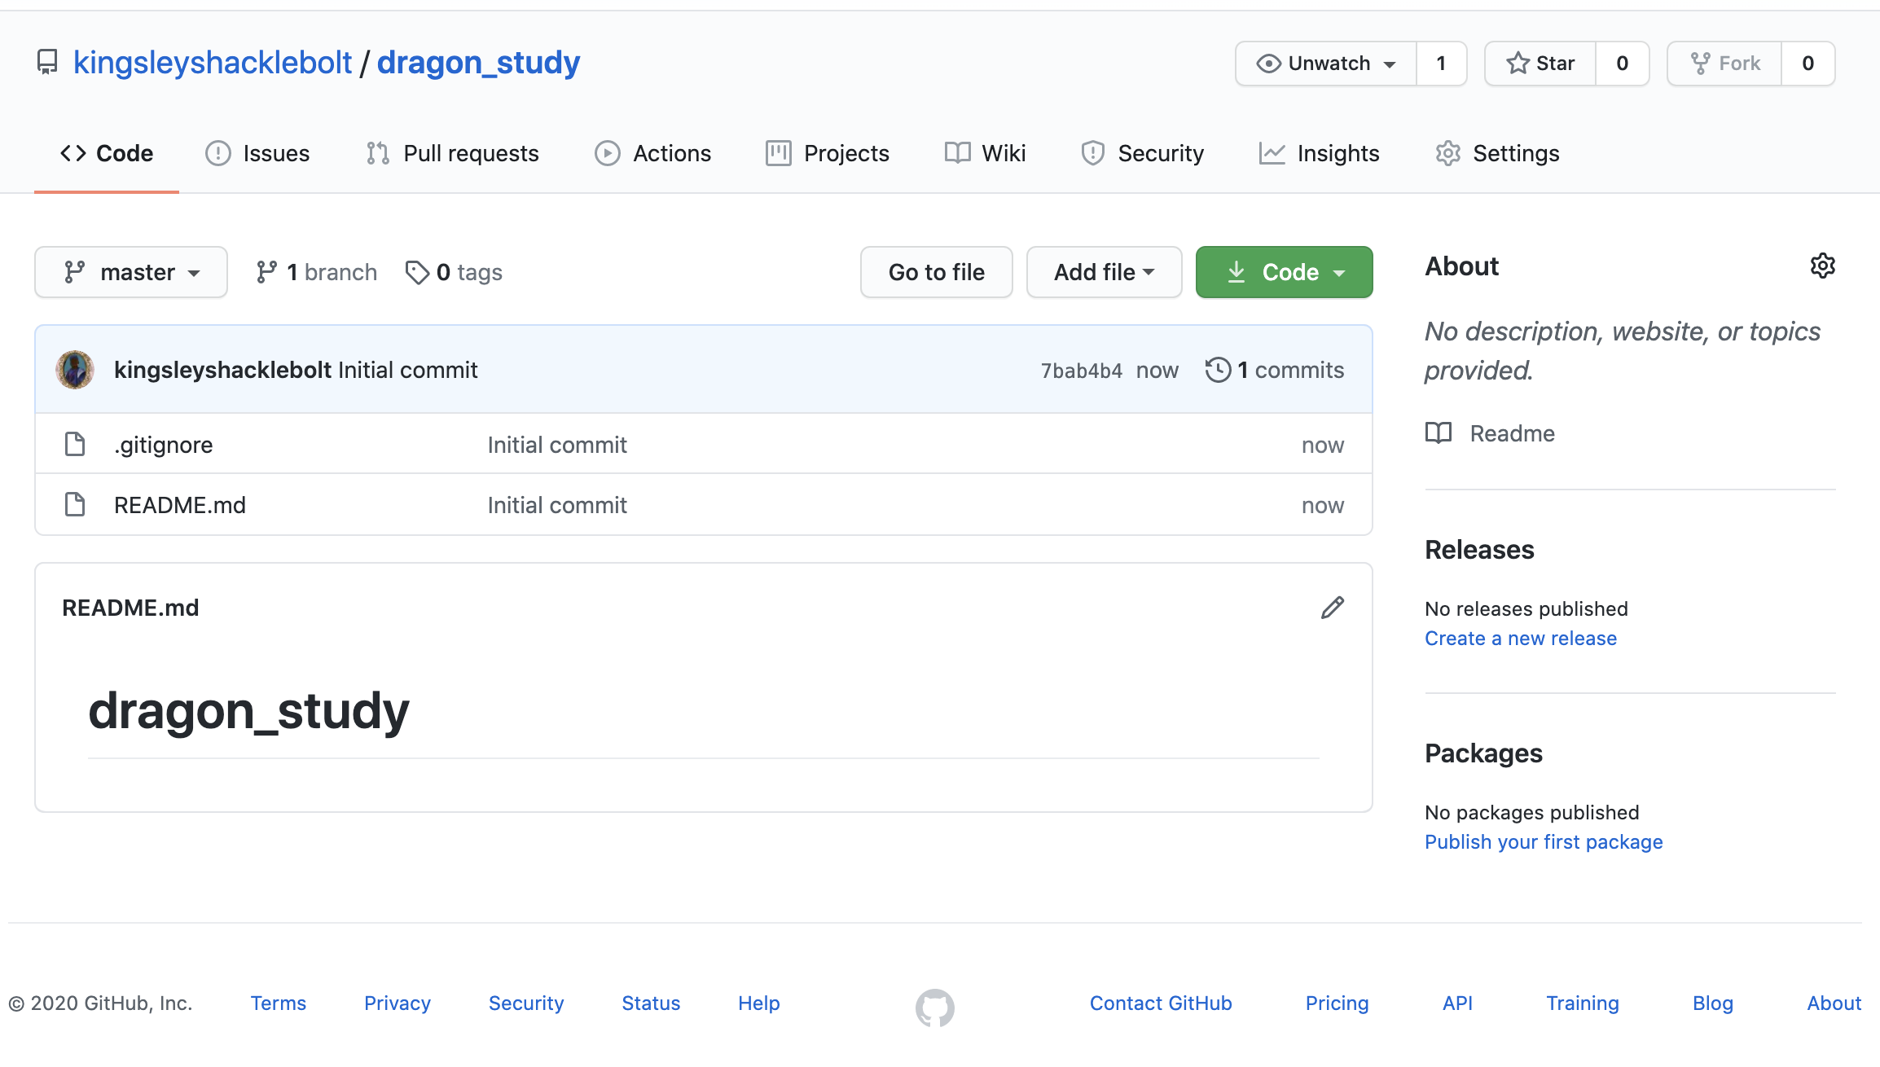Switch to the Actions tab
Screen dimensions: 1880x1067
click(652, 153)
